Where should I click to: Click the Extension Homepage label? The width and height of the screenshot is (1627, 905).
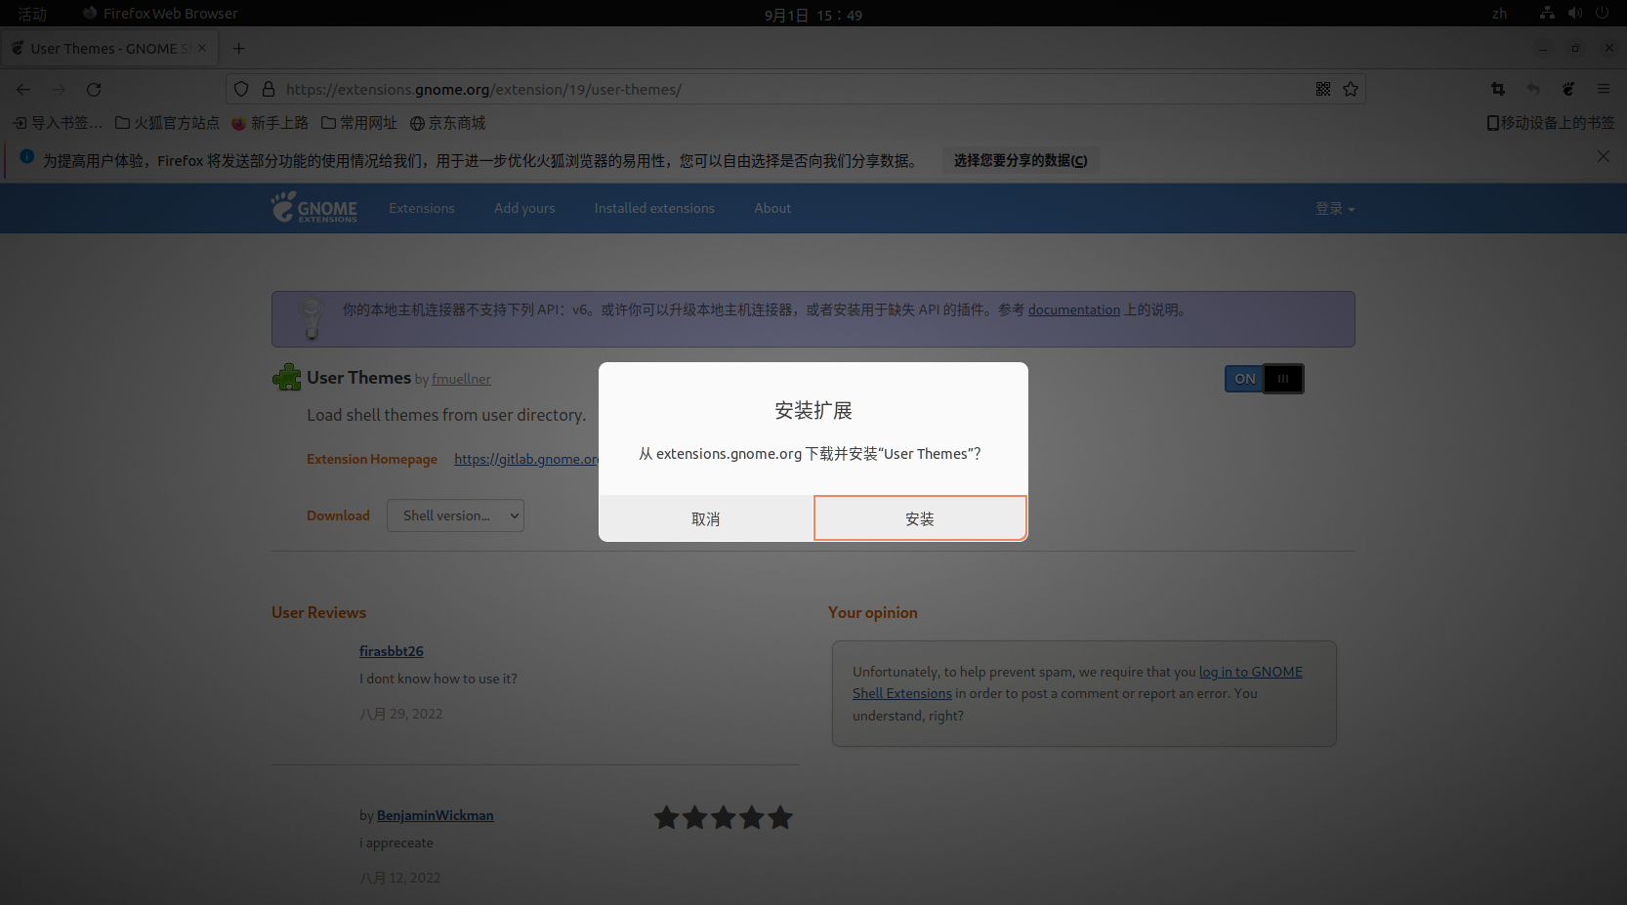point(372,459)
